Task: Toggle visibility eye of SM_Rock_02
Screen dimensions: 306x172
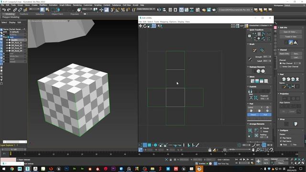Action: click(7, 45)
